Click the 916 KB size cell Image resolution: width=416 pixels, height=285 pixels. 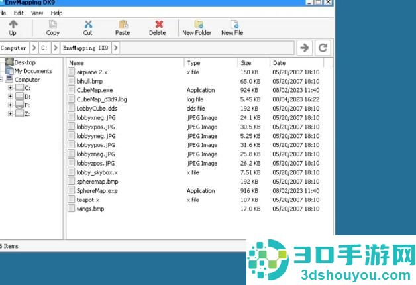pyautogui.click(x=249, y=191)
